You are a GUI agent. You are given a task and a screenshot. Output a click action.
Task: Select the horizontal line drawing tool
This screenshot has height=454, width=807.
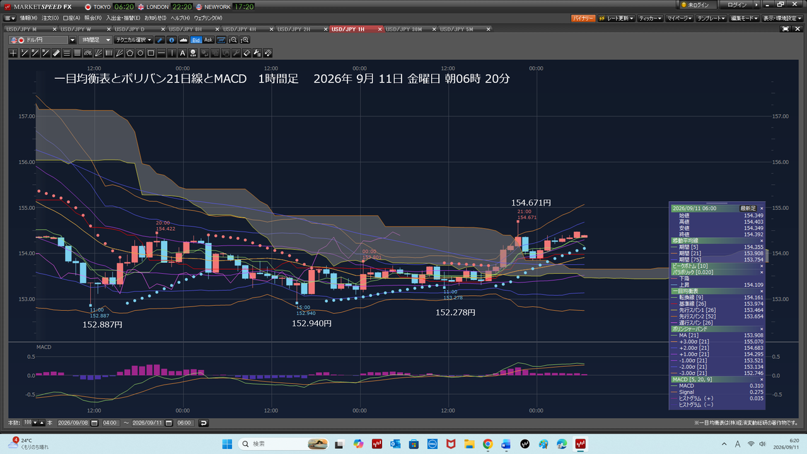coord(161,53)
